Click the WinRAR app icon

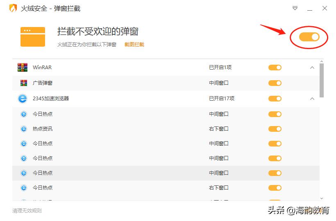(23, 68)
